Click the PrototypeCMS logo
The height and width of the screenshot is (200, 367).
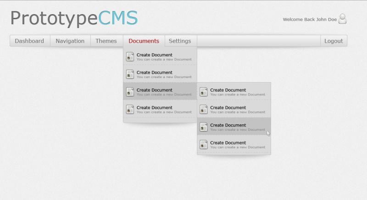74,18
